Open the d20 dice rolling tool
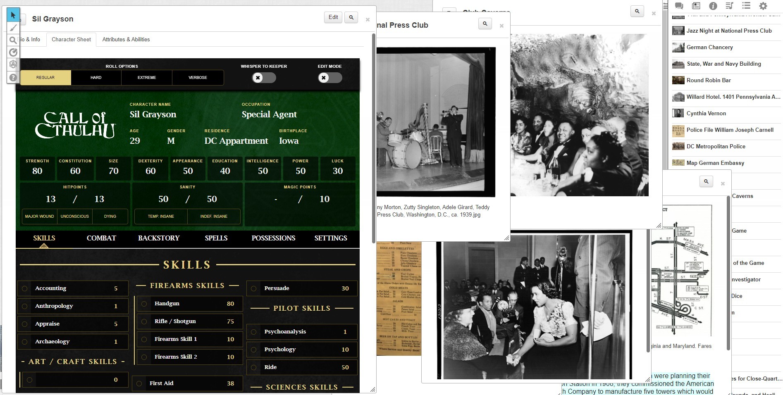The image size is (783, 395). [x=13, y=65]
